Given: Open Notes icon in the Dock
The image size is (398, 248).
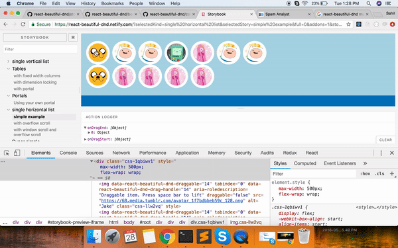Looking at the screenshot, I should 149,237.
